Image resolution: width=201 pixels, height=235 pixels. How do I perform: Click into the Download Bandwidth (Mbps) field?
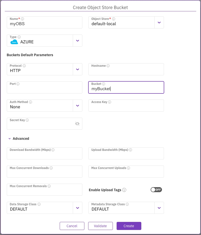(x=44, y=155)
